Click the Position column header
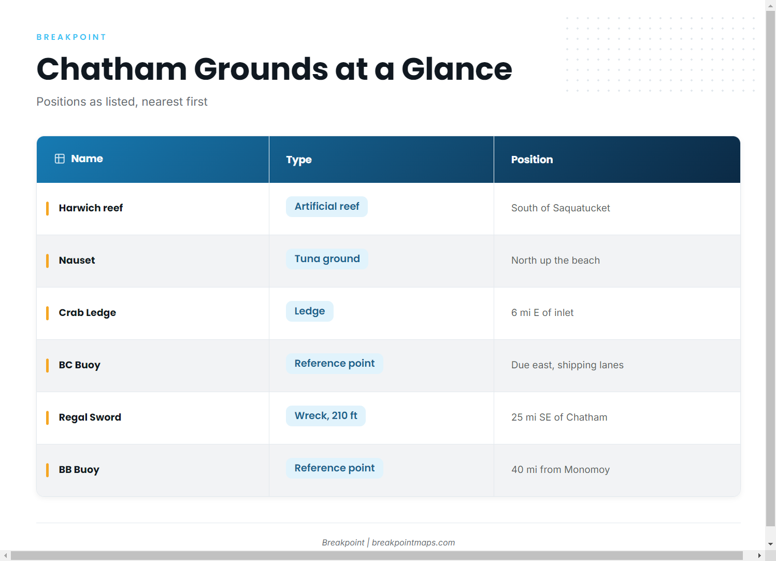 coord(617,160)
